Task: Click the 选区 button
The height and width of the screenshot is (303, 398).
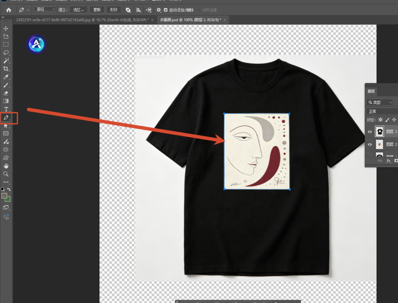Action: 79,10
